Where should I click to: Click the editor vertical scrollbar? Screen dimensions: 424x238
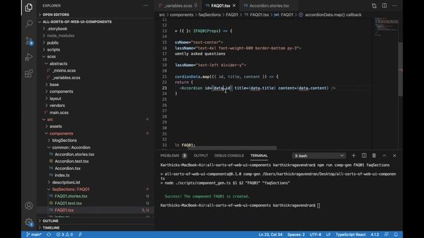[400, 69]
